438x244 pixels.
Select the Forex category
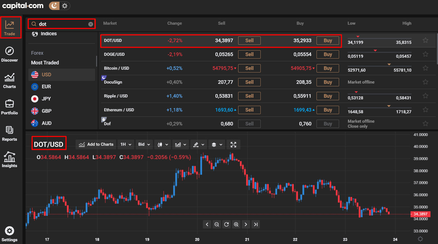click(x=37, y=53)
